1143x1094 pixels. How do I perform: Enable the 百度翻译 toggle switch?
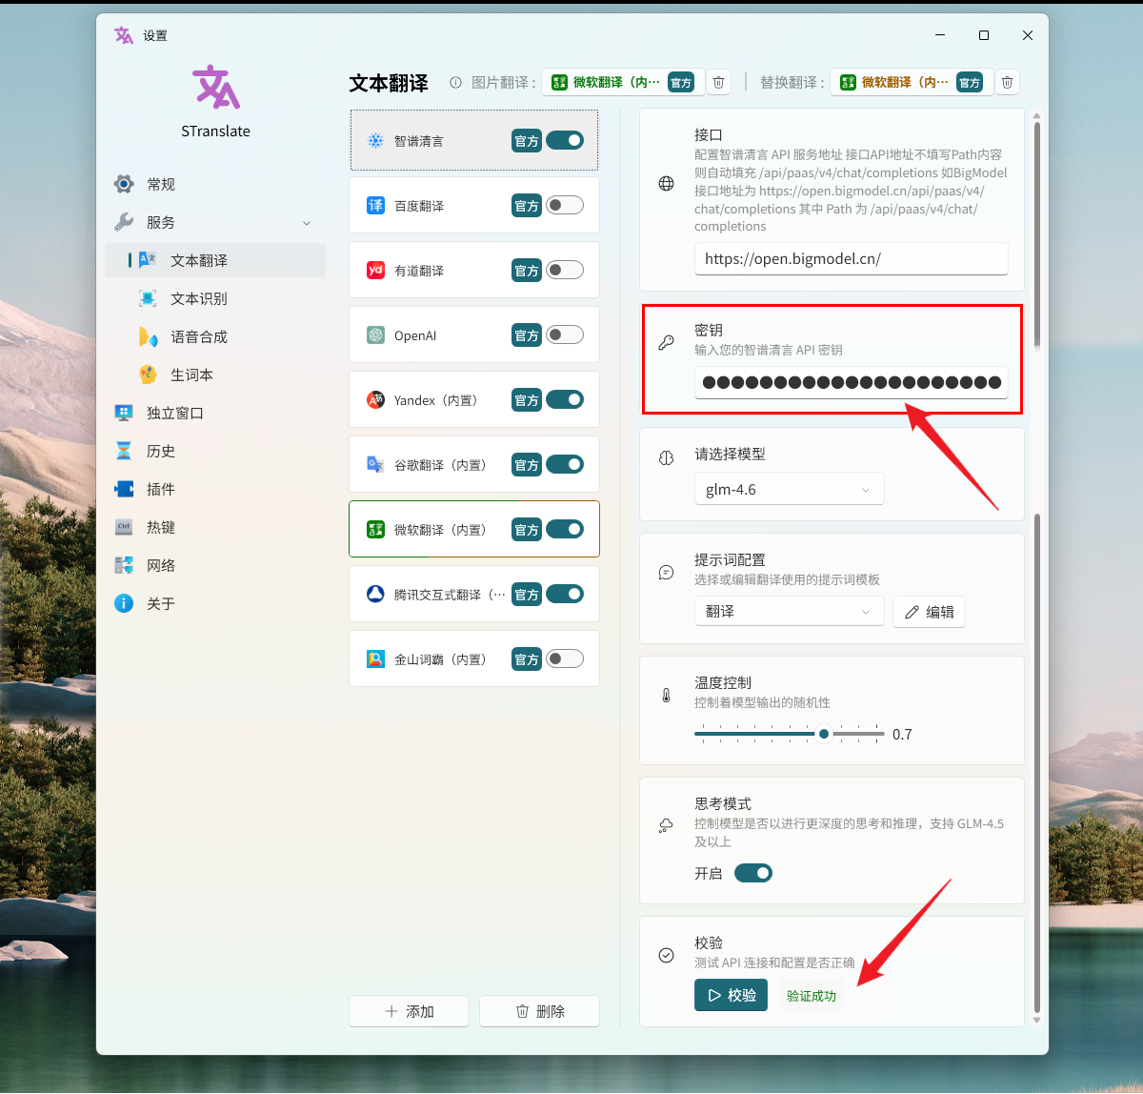(x=565, y=206)
